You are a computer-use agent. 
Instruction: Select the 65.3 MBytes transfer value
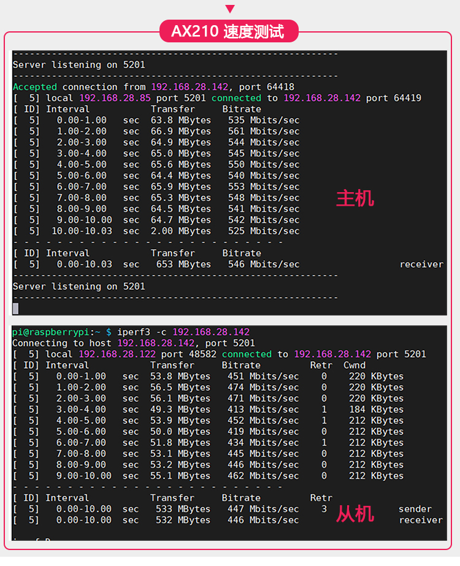pos(181,198)
